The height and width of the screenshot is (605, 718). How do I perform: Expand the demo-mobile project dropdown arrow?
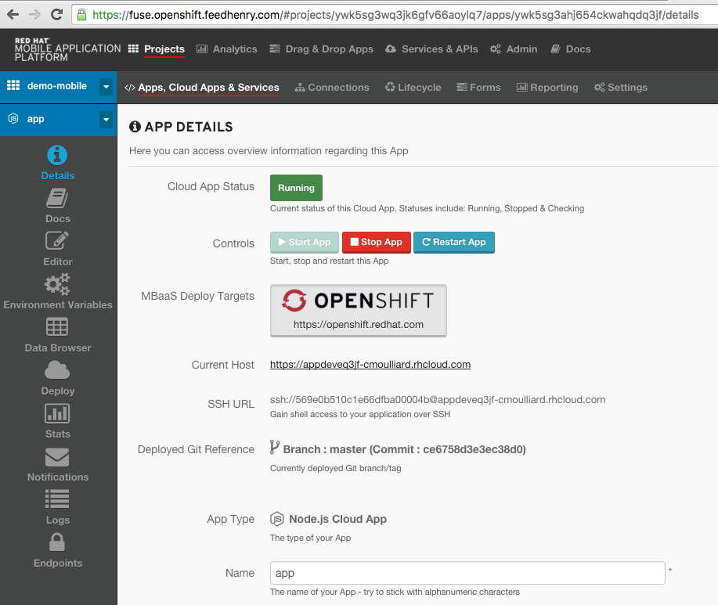[106, 87]
